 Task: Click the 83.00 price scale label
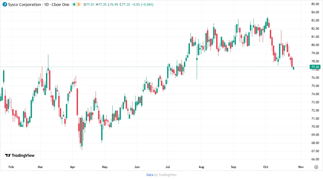315,20
